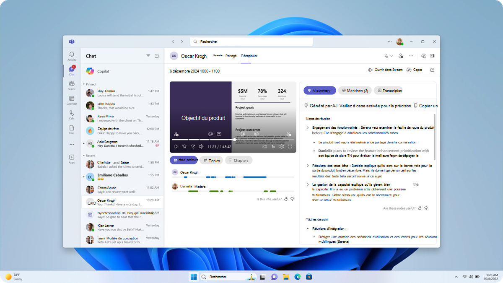Open more chat options ellipsis in header

click(411, 56)
